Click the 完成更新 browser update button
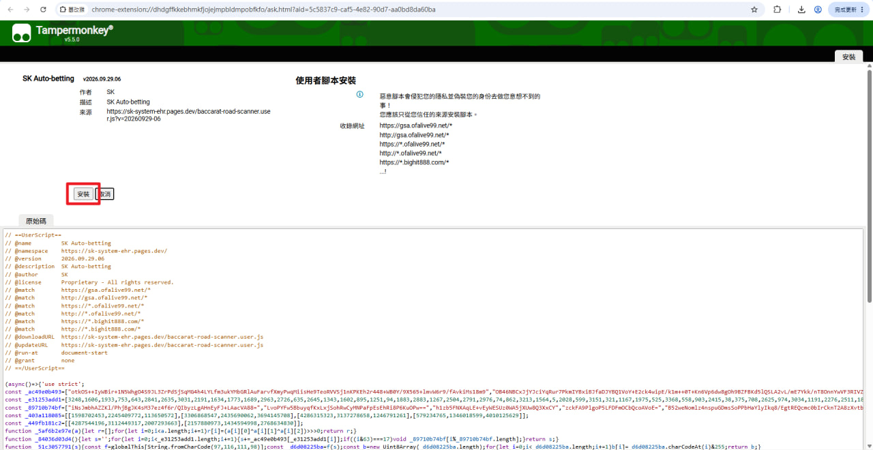This screenshot has height=450, width=873. pos(849,10)
